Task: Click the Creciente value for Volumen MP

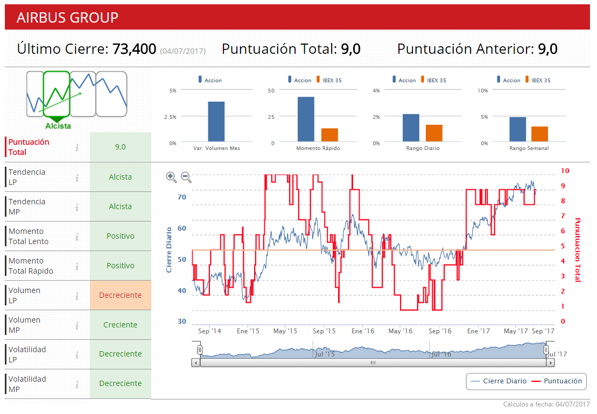Action: 120,325
